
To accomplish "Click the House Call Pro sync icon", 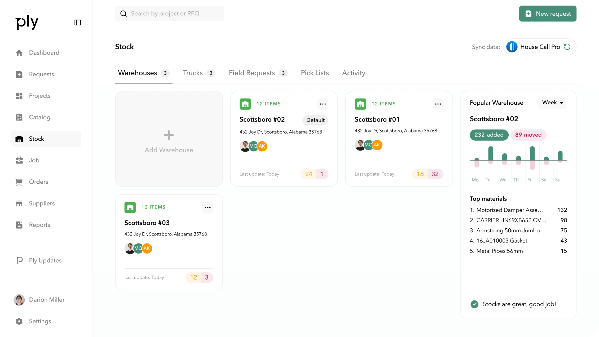I will point(568,47).
